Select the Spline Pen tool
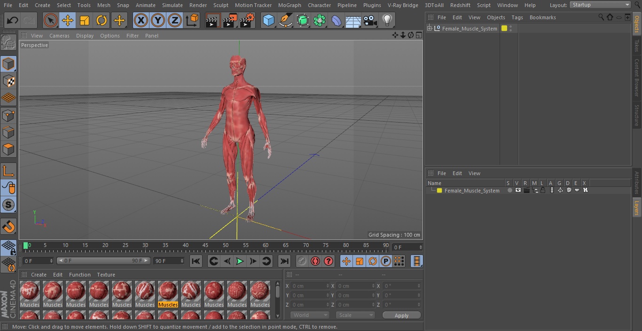642x331 pixels. coord(285,20)
